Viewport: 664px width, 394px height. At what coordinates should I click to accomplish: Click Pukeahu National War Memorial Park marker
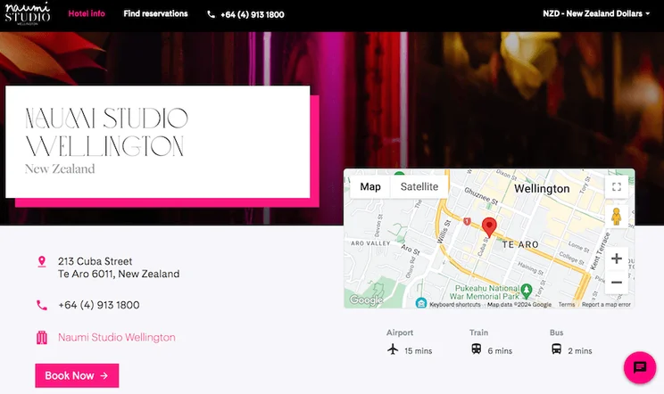tap(527, 290)
